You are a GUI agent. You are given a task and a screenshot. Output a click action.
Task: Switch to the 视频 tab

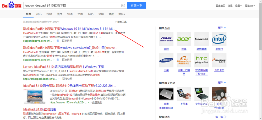[x=49, y=14]
